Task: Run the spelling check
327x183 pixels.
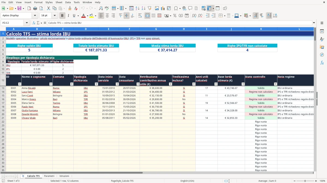Action: (x=107, y=8)
